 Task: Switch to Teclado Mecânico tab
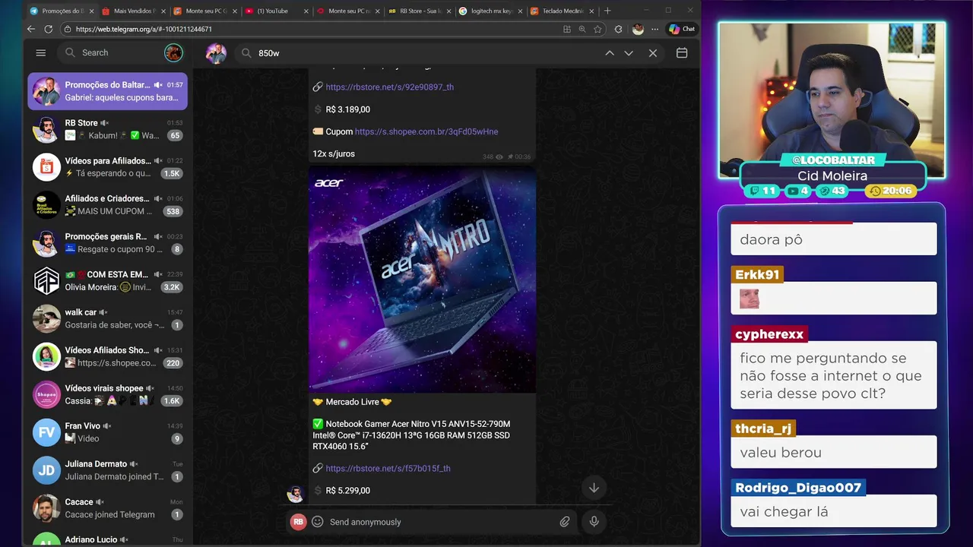point(562,11)
